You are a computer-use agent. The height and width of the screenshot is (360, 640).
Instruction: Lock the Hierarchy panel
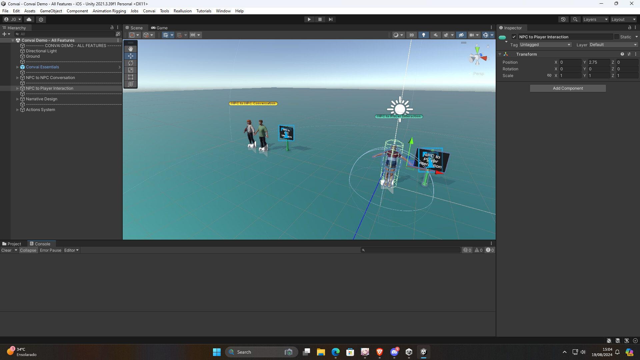click(112, 28)
